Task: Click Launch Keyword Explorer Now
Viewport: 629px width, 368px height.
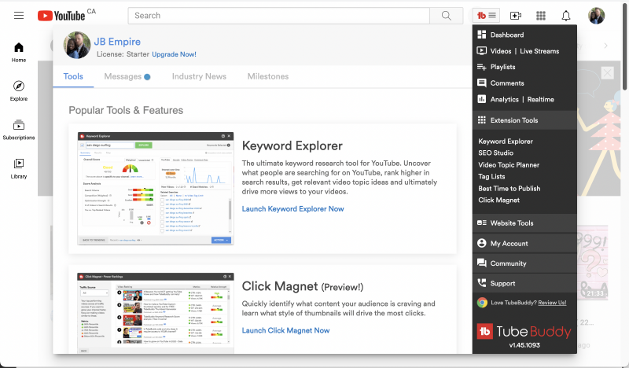Action: click(x=292, y=209)
